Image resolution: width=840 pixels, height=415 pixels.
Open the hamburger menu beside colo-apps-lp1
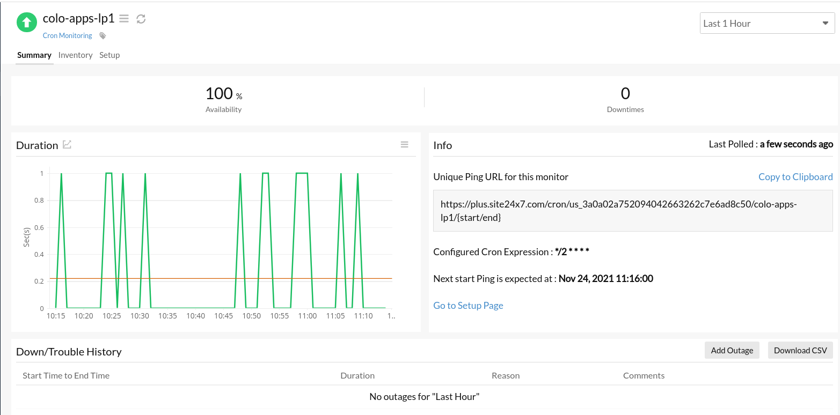point(124,19)
